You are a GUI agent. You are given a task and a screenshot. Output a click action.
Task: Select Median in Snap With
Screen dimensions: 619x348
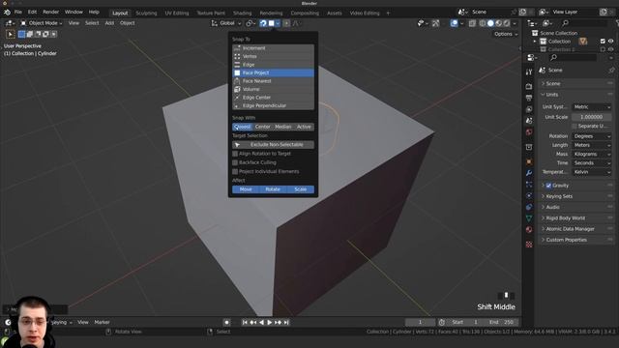[x=283, y=127]
